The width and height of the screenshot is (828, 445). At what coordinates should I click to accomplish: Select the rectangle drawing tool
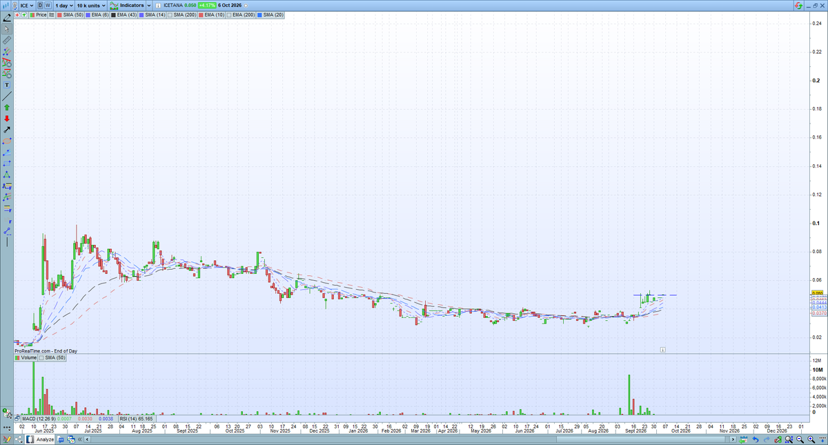tap(7, 164)
